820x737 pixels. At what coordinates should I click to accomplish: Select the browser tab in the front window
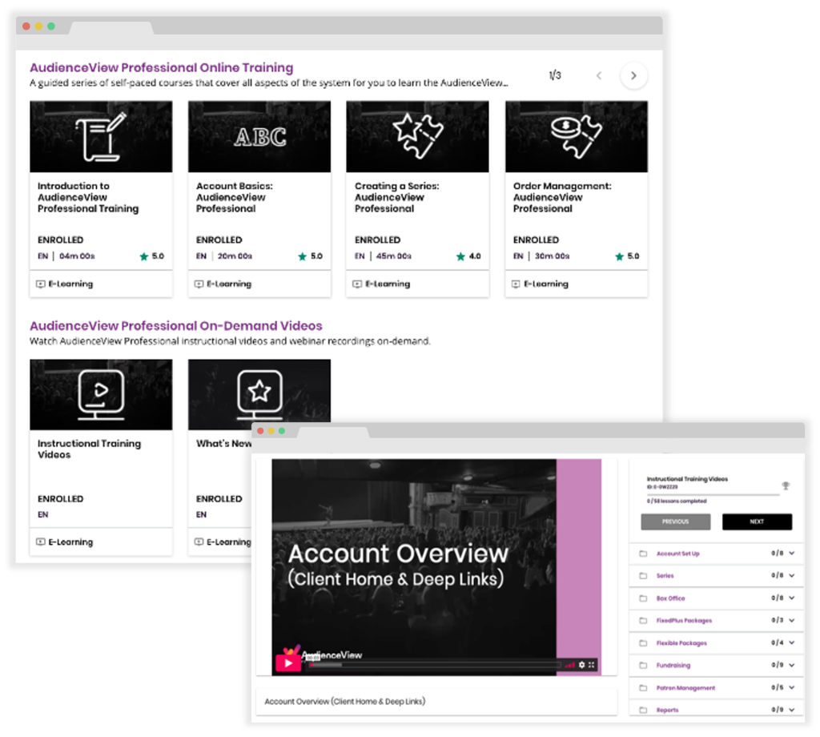[333, 432]
